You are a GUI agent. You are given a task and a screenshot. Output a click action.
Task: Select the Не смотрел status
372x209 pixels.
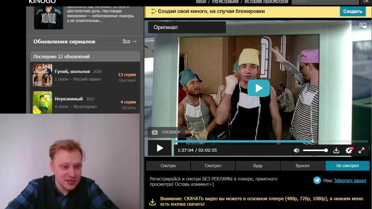point(348,166)
